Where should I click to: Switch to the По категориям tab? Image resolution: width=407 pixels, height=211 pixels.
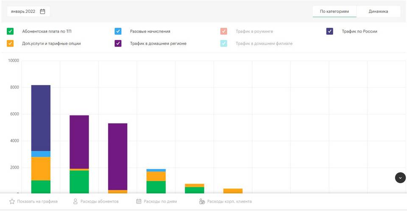tap(335, 11)
